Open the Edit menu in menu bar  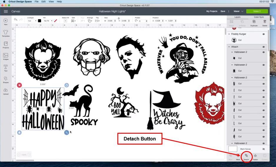44,1
